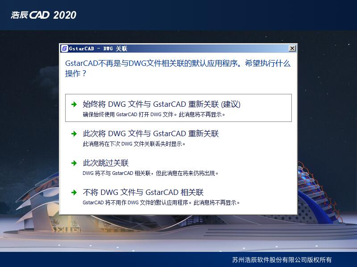
Task: Click green arrow beside 始终将 DWG 文件 option
Action: pos(74,105)
